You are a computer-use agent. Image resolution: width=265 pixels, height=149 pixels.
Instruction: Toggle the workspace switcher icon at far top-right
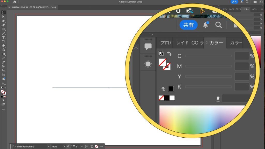261,2
